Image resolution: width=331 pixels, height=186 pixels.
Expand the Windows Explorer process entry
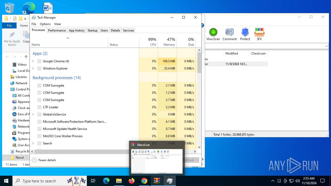[x=33, y=68]
